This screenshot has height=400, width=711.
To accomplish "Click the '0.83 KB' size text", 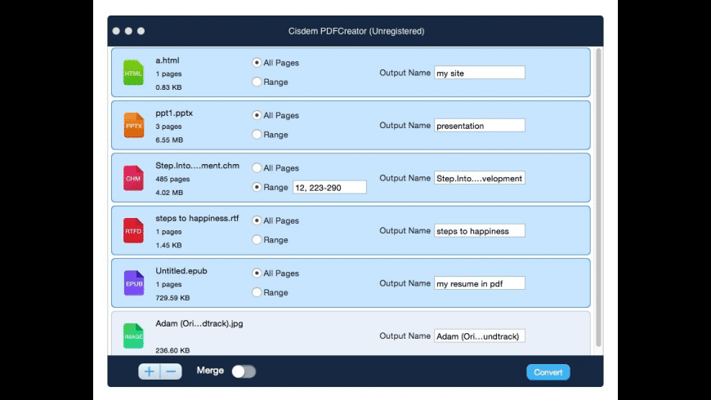I will [168, 87].
